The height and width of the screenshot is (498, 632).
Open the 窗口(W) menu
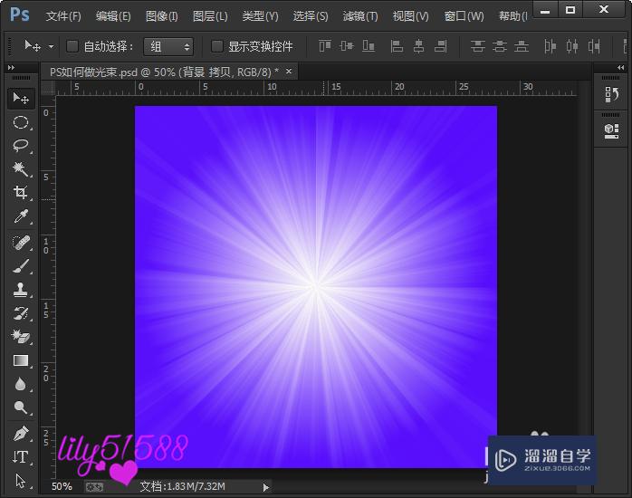pos(464,16)
